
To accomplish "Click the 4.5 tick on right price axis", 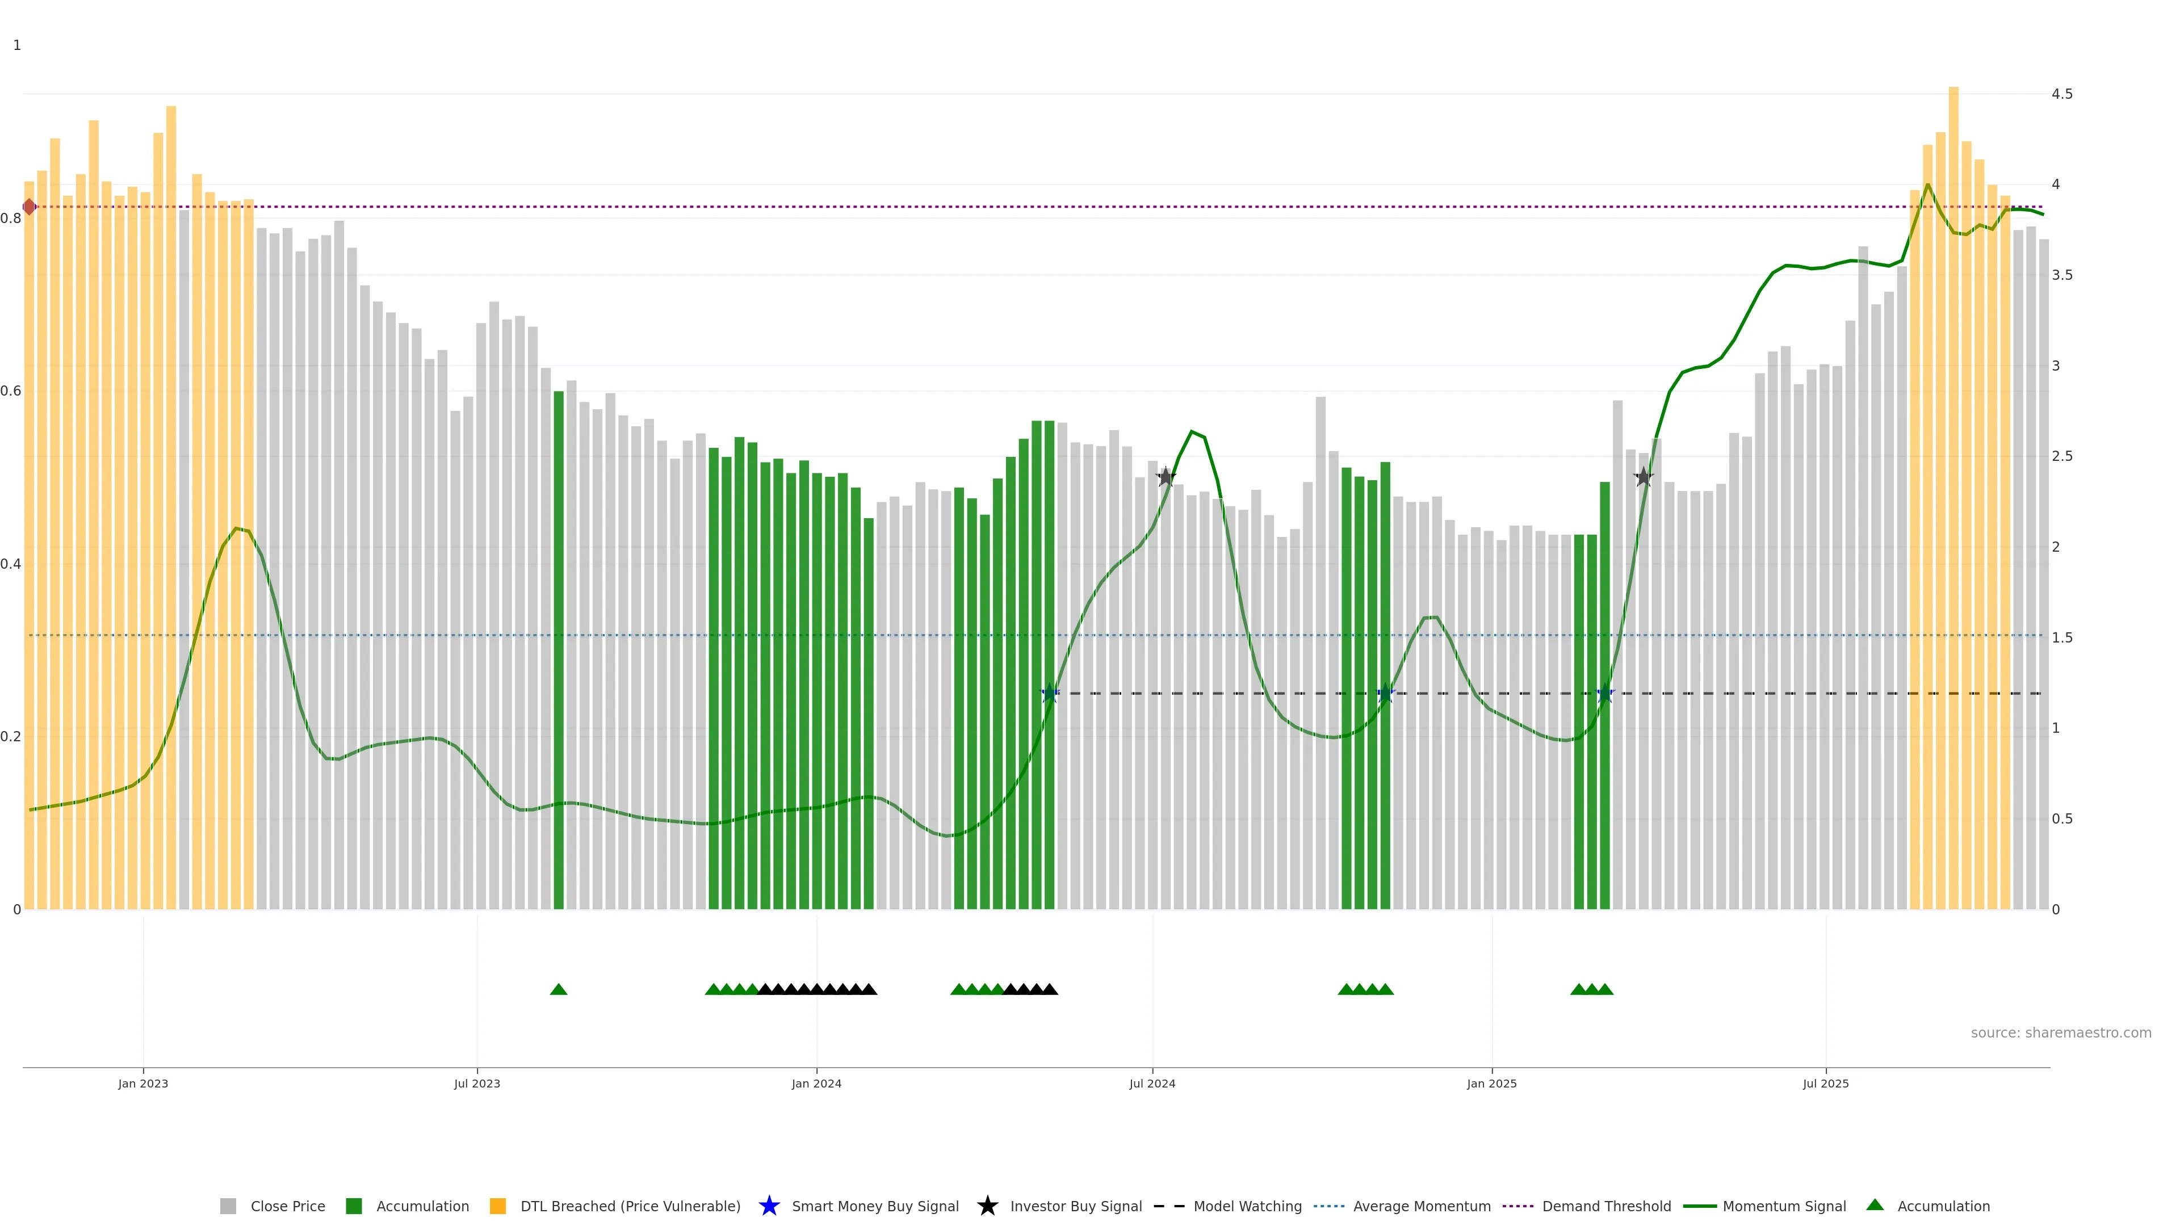I will coord(2061,94).
